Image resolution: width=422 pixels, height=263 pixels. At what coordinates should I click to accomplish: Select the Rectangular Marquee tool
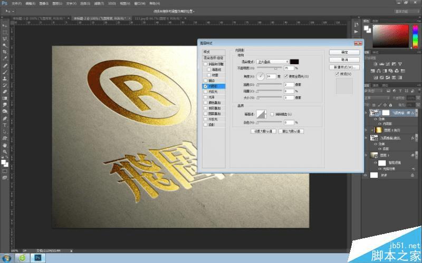click(5, 32)
